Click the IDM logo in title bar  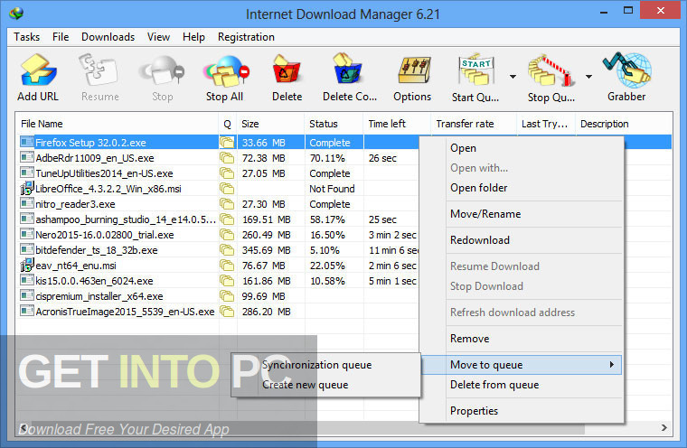click(16, 14)
